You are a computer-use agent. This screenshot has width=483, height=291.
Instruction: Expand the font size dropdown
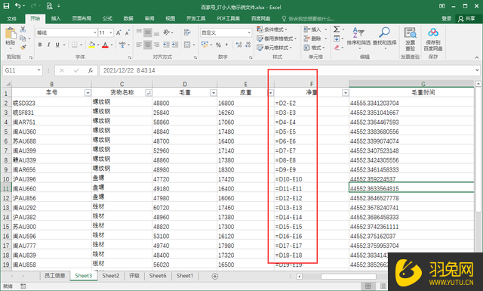pyautogui.click(x=111, y=33)
